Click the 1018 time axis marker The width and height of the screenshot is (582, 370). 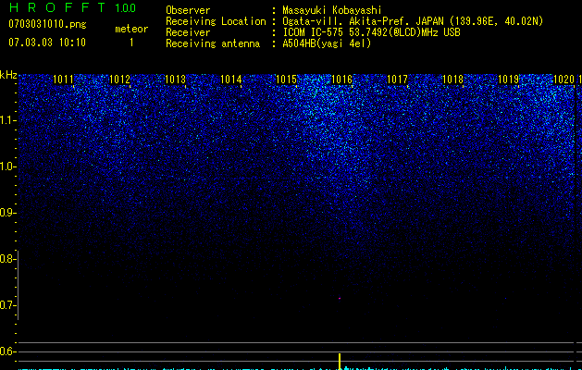pyautogui.click(x=452, y=80)
